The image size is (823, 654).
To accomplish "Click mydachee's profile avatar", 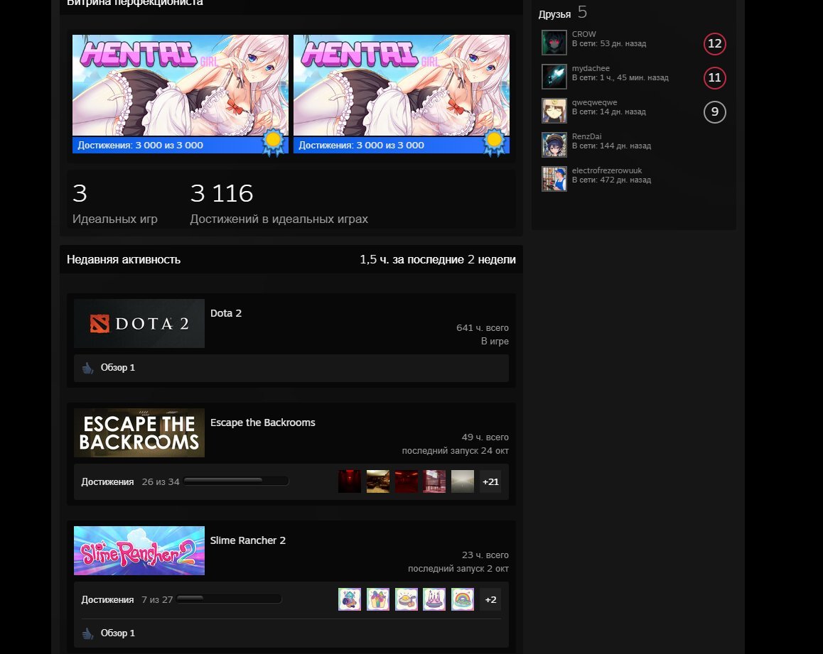I will (554, 77).
